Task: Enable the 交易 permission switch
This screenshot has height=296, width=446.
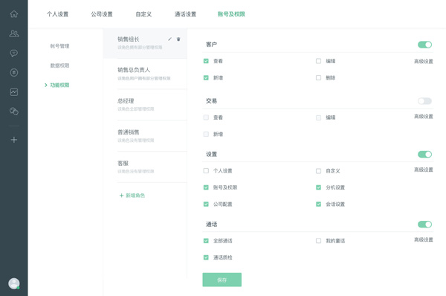Action: coord(424,100)
